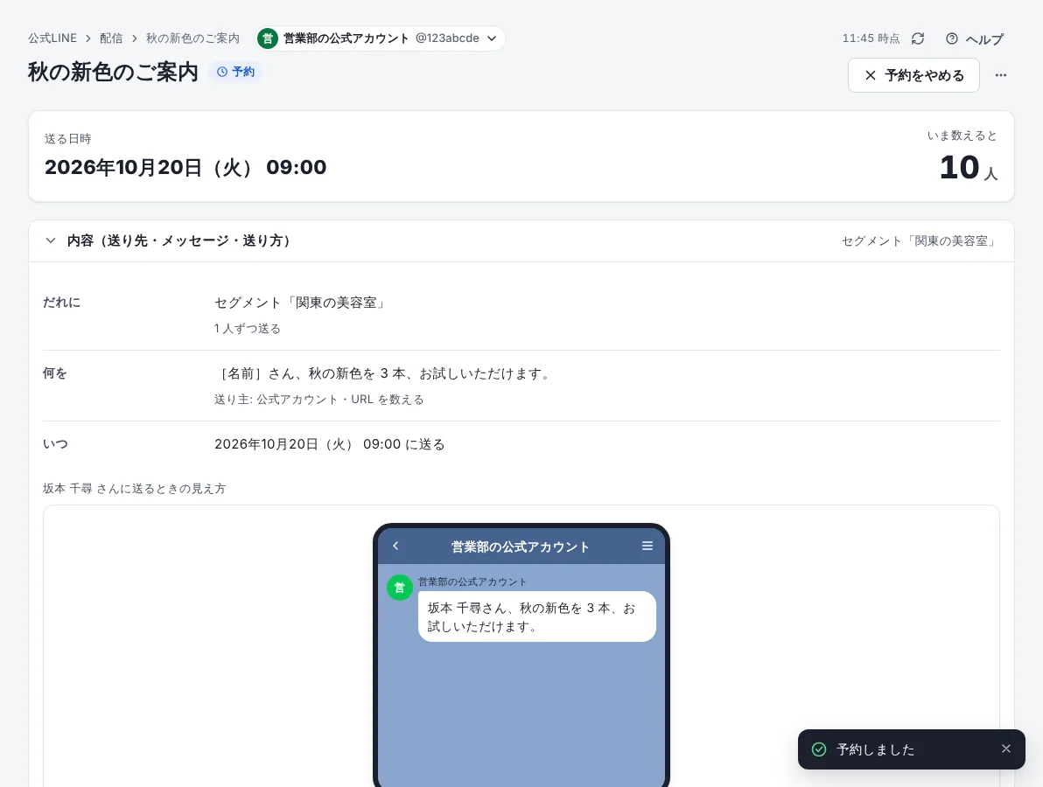Screen dimensions: 1043x787
Task: Click the 秋の新色のご案内 breadcrumb item
Action: click(192, 38)
